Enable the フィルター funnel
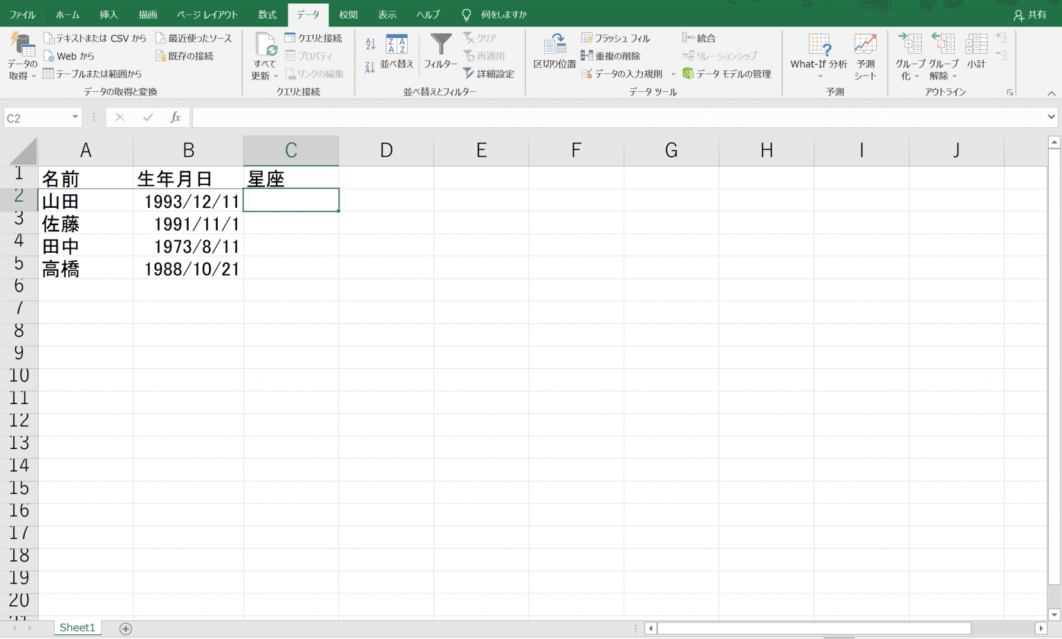Screen dimensions: 1062x639 [x=440, y=52]
